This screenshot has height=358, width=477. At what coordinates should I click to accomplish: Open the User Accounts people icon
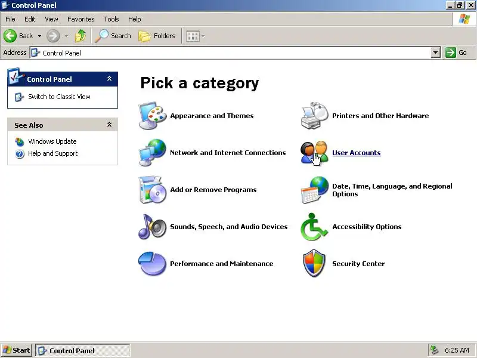click(315, 153)
